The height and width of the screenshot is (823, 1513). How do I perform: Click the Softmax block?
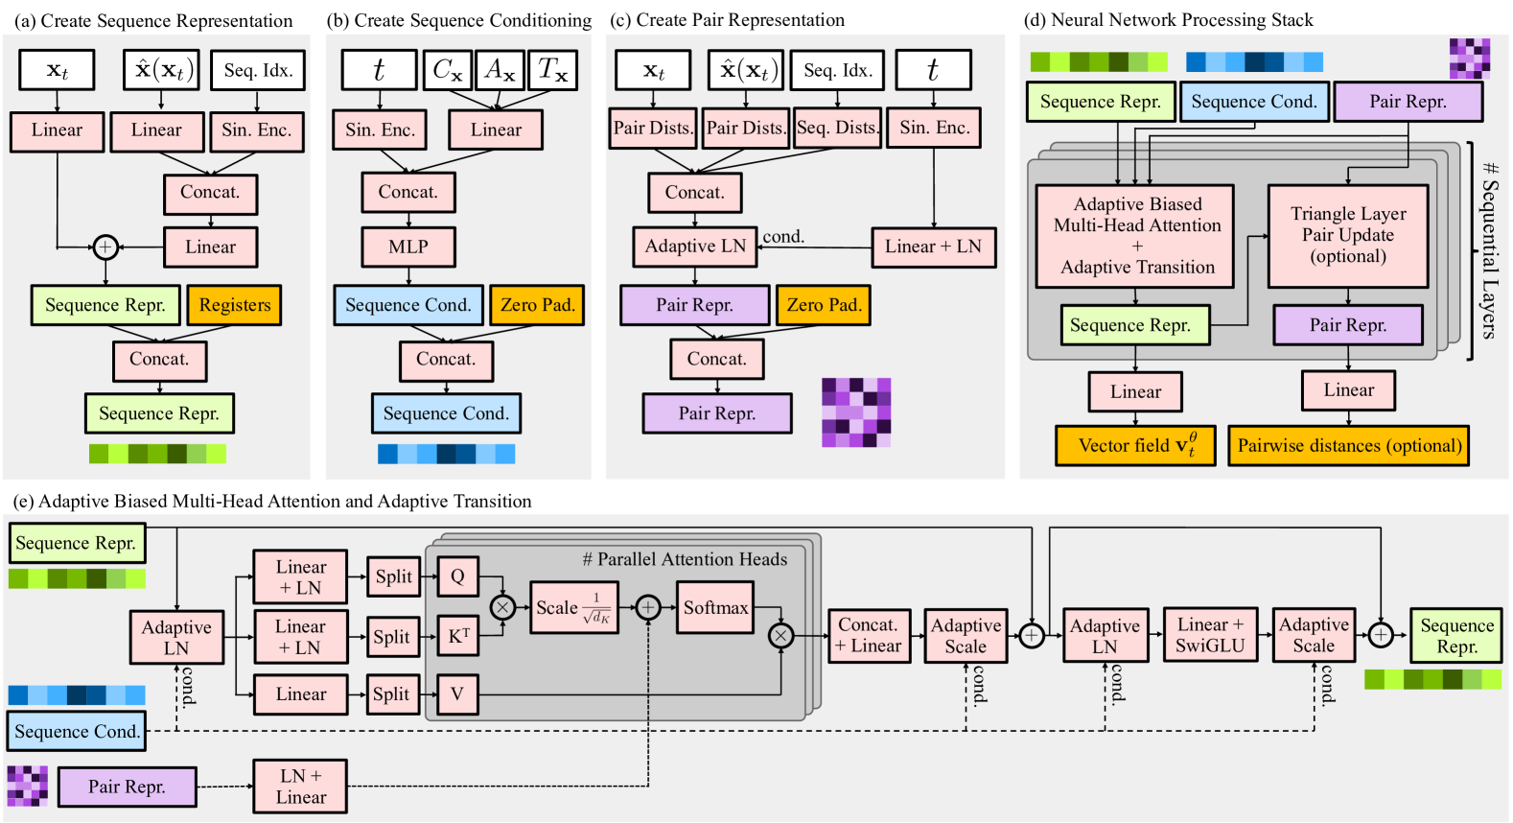coord(715,608)
